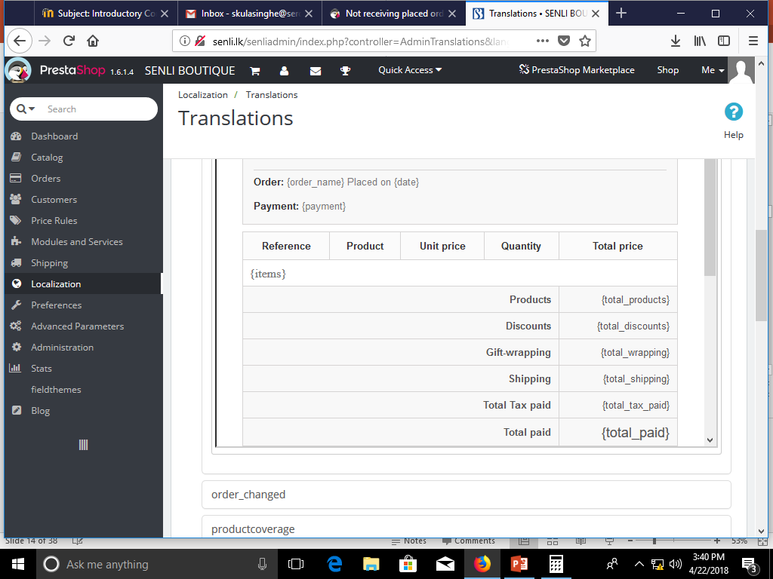The image size is (773, 579).
Task: Click the trophy icon in PrestaShop header
Action: [345, 71]
